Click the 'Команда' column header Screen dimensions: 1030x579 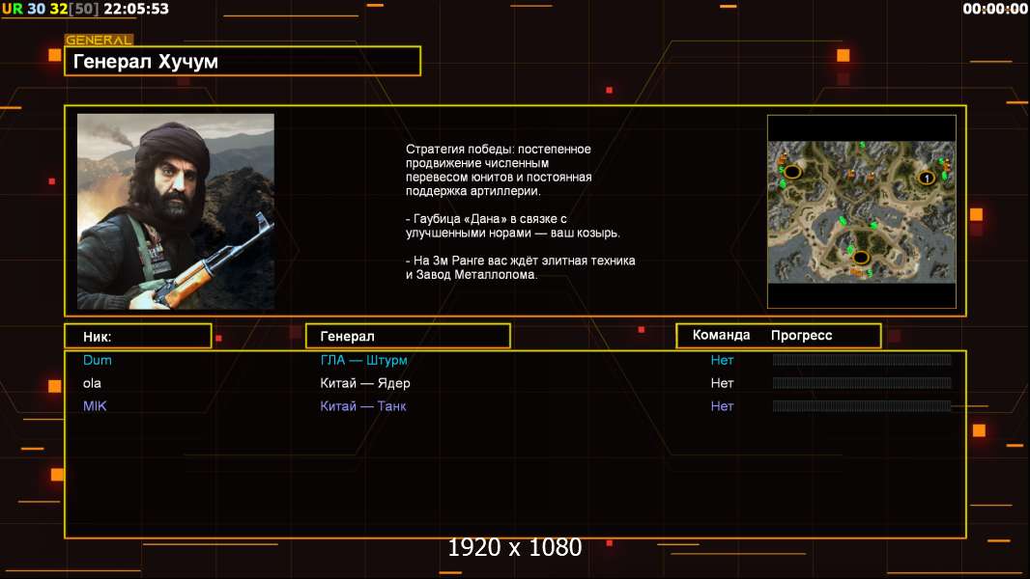pos(721,335)
